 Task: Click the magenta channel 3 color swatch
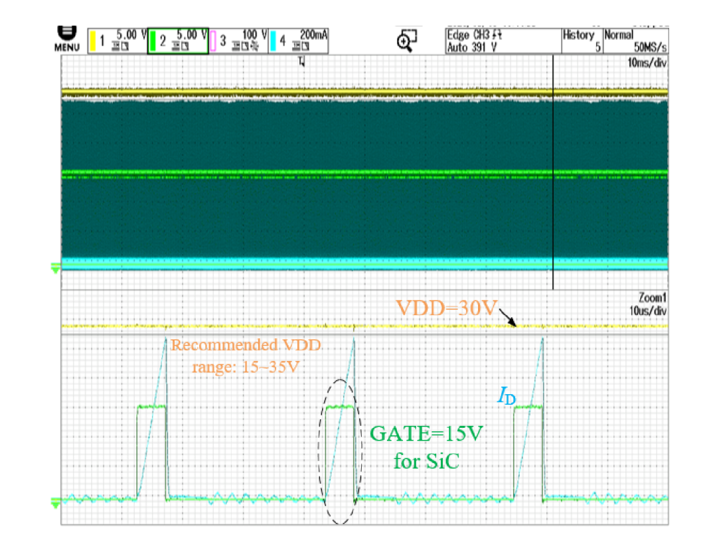click(212, 40)
